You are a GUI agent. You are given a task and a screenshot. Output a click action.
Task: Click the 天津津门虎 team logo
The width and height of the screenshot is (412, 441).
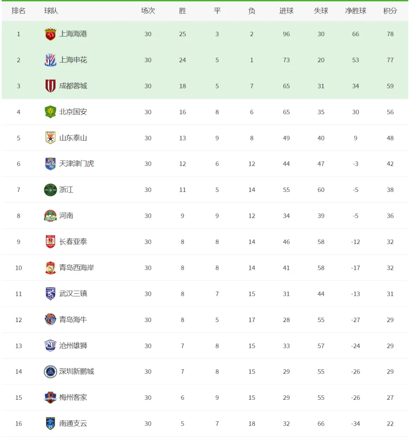(50, 164)
